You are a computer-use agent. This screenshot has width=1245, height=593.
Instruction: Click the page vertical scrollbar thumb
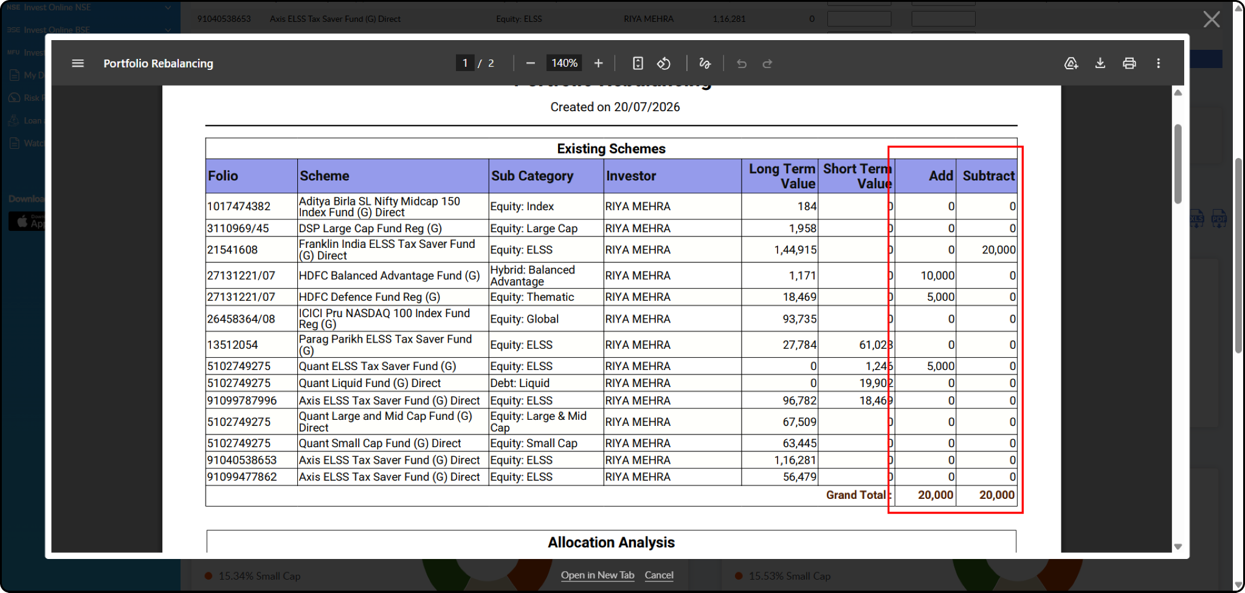pyautogui.click(x=1238, y=255)
